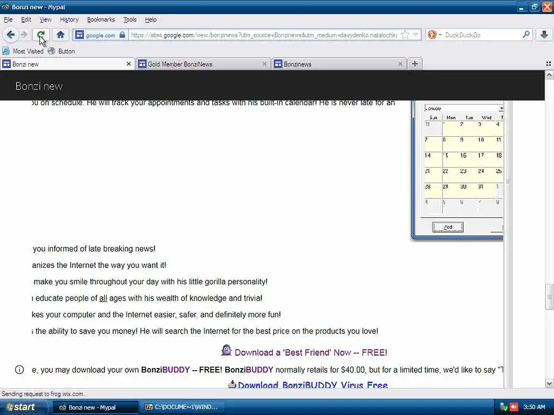Viewport: 554px width, 415px height.
Task: Open the File menu
Action: (8, 19)
